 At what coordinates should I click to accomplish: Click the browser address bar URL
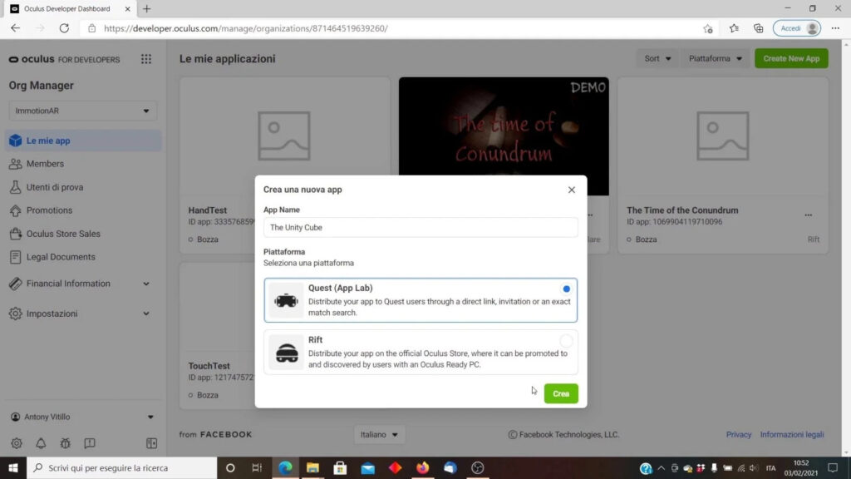[x=245, y=28]
